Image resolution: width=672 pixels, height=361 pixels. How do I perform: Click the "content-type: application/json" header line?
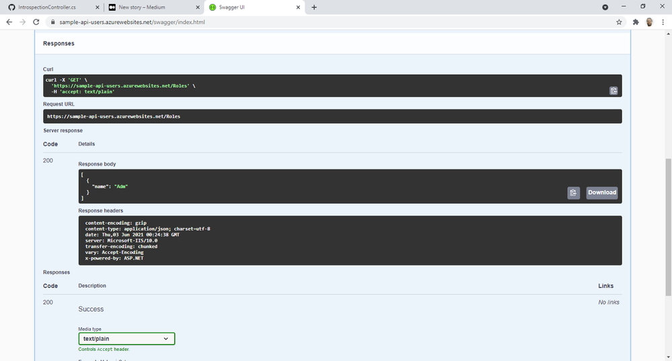[147, 229]
